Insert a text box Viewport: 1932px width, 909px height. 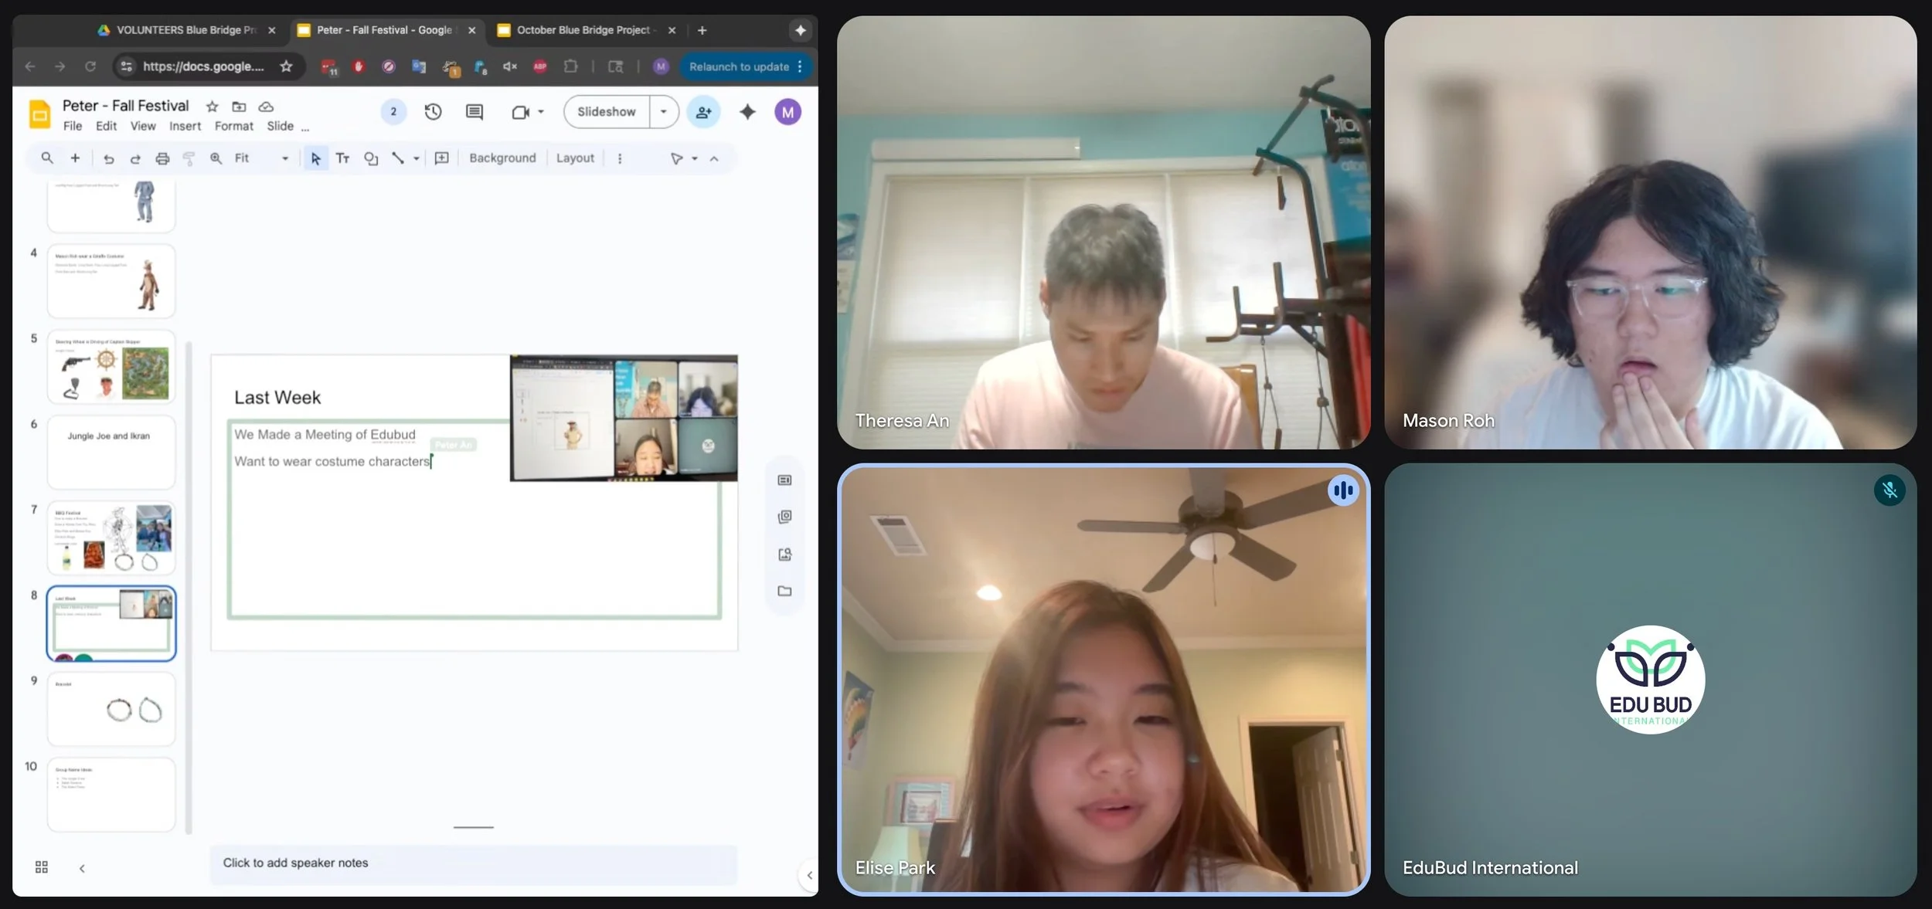coord(342,158)
